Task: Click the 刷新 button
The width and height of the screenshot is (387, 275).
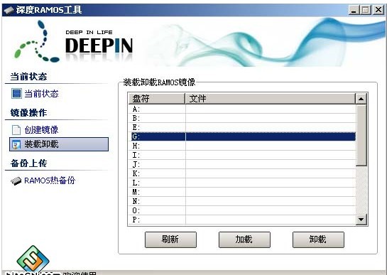Action: tap(170, 239)
